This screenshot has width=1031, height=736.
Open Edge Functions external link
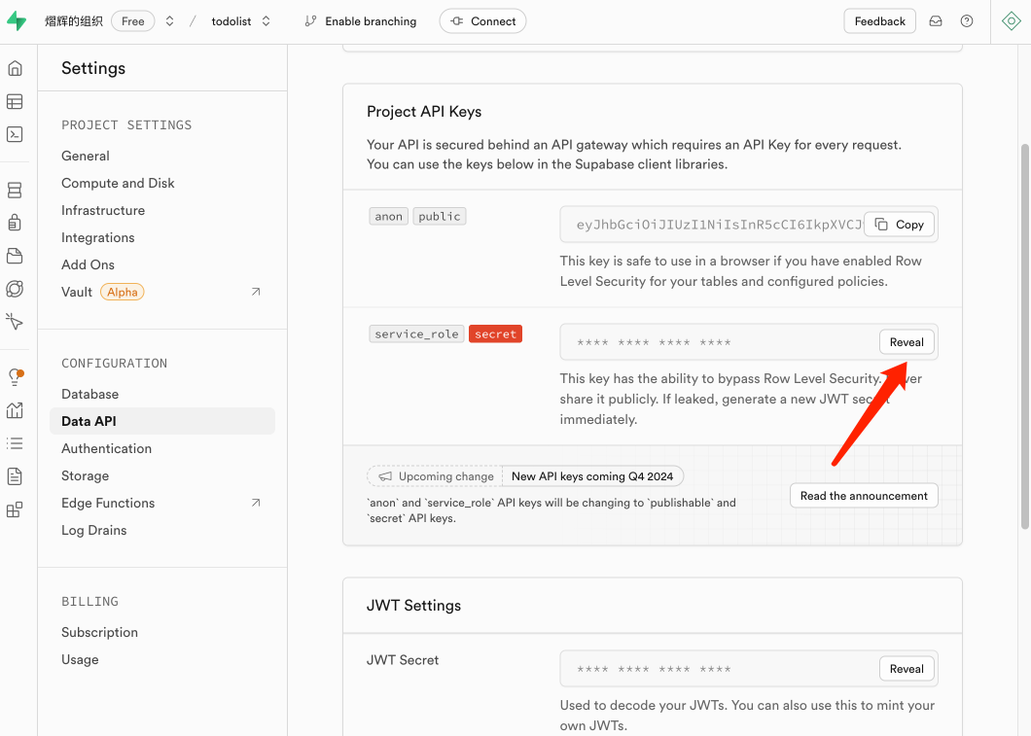(256, 503)
